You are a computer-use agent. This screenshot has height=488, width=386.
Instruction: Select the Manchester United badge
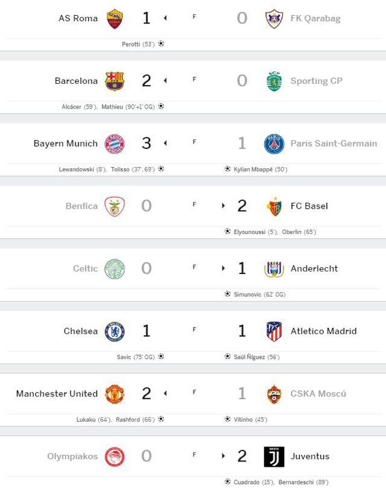point(115,394)
